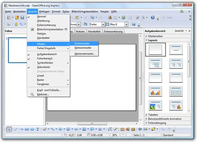This screenshot has height=142, width=197.
Task: Choose Gliederung view in the menu
Action: click(48, 21)
